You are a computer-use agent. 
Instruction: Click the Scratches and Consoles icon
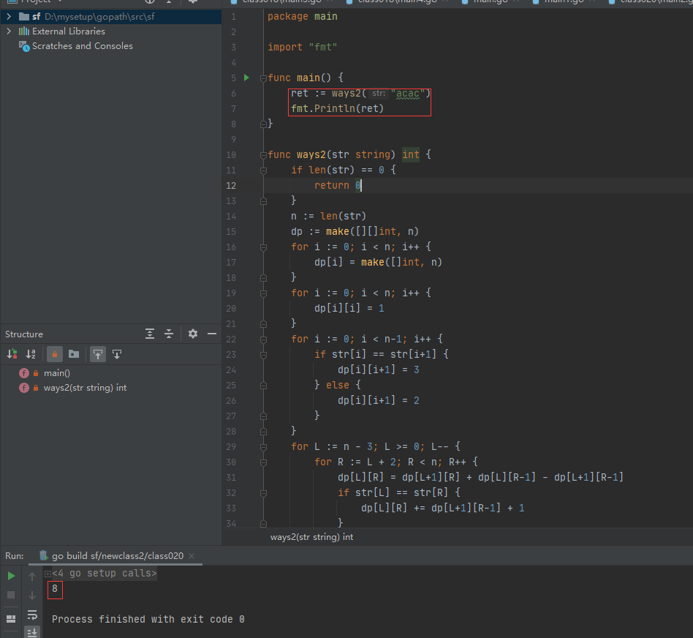[x=24, y=46]
